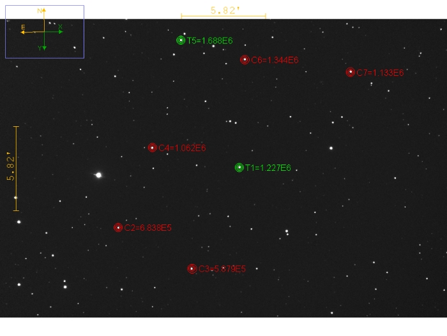This screenshot has height=336, width=447.
Task: Click the yellow E arrow on compass
Action: (x=24, y=32)
